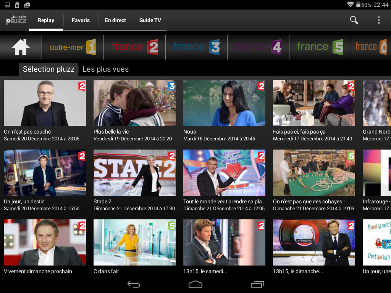Screen dimensions: 391x293
Task: Open the France 5 channel logo
Action: [320, 47]
